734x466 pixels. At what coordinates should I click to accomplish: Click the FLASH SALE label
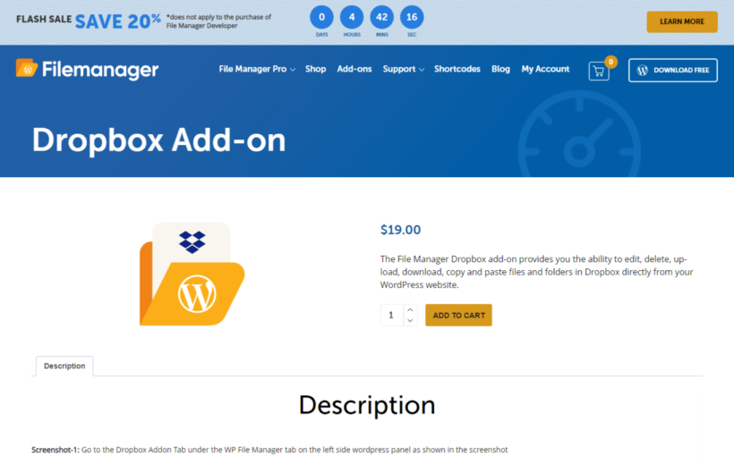[x=44, y=19]
